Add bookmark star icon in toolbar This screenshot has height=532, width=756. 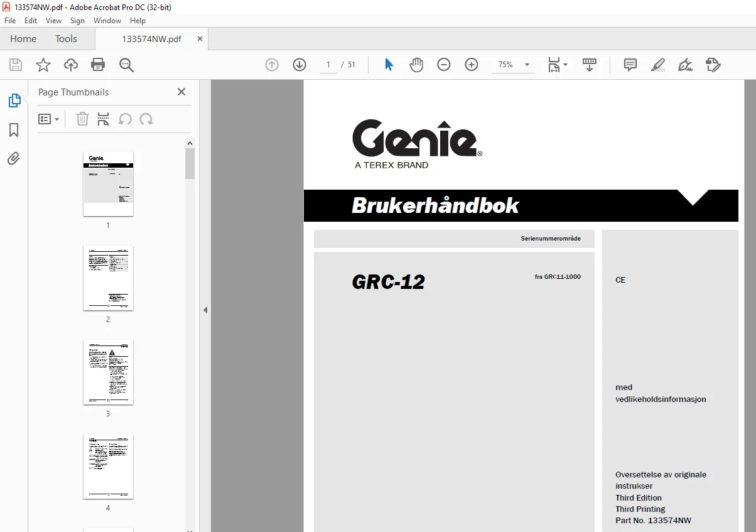pyautogui.click(x=43, y=65)
